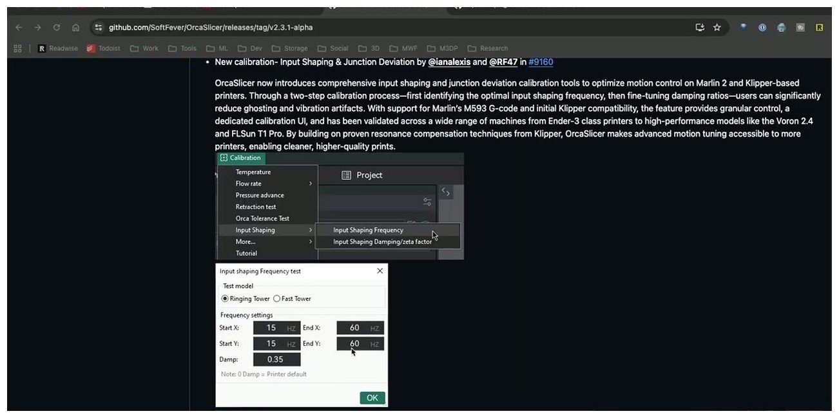View site information icon beside the URL
The height and width of the screenshot is (418, 839).
(x=98, y=28)
